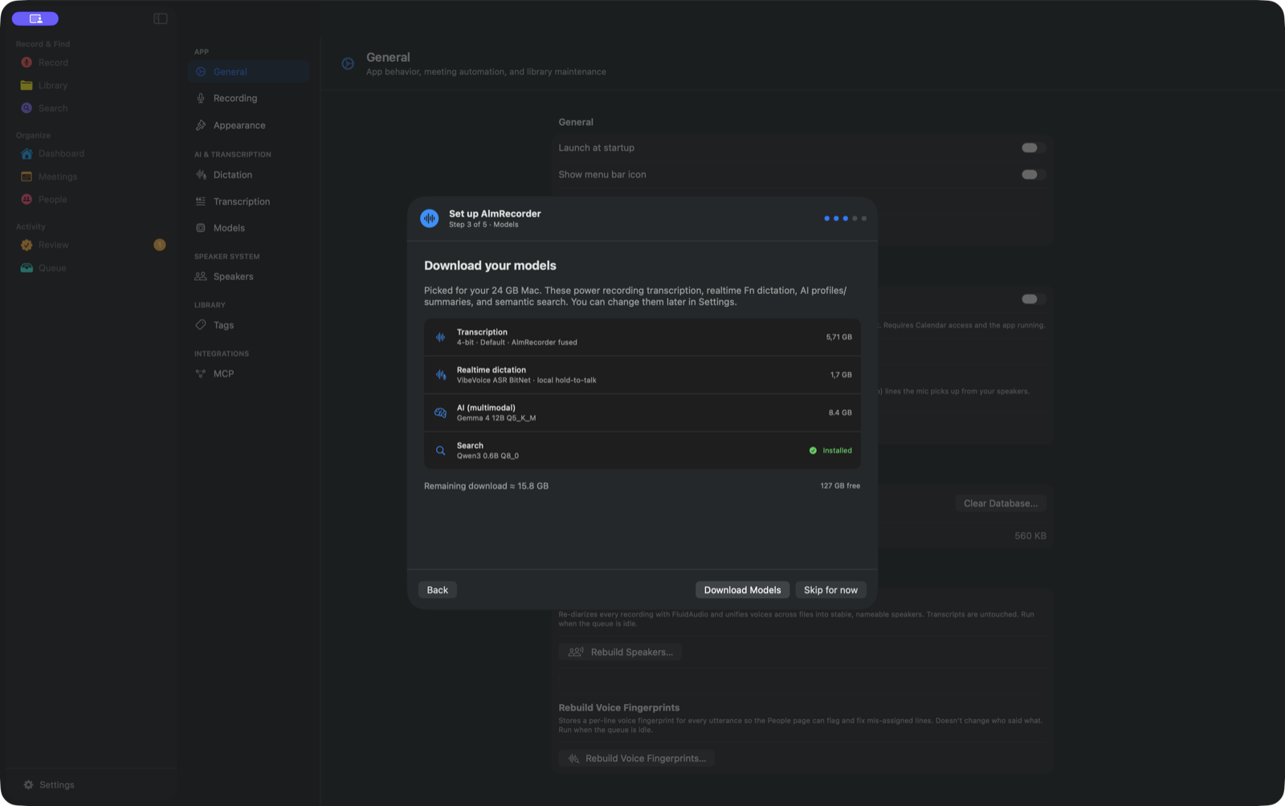Screen dimensions: 1285x806
Task: Open Queue tray icon
Action: 27,268
